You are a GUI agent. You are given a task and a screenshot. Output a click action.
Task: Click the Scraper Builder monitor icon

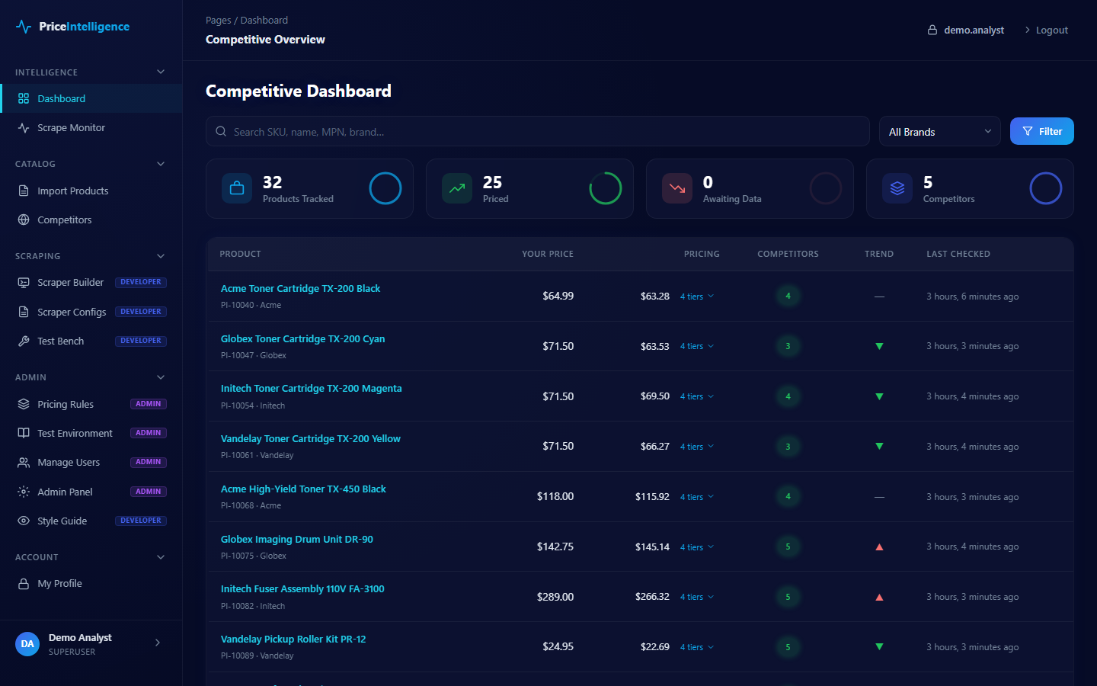[x=24, y=282]
